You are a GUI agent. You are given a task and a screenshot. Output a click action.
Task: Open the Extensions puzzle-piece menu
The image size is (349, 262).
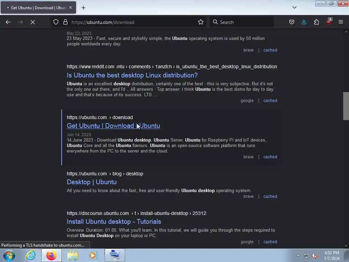[316, 22]
